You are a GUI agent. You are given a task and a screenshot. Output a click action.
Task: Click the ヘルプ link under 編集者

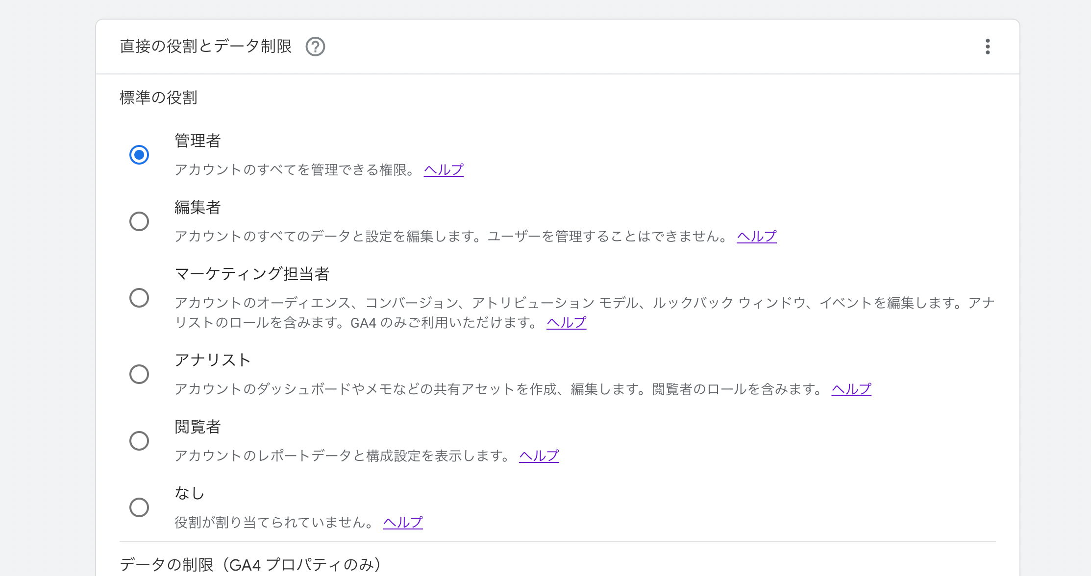756,236
